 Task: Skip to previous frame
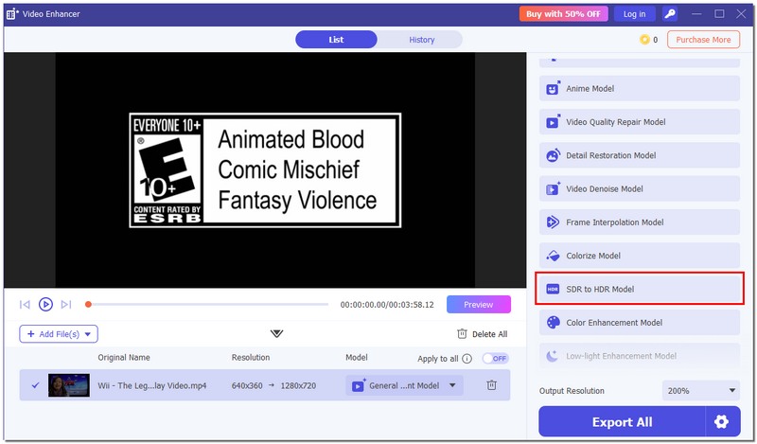coord(25,304)
